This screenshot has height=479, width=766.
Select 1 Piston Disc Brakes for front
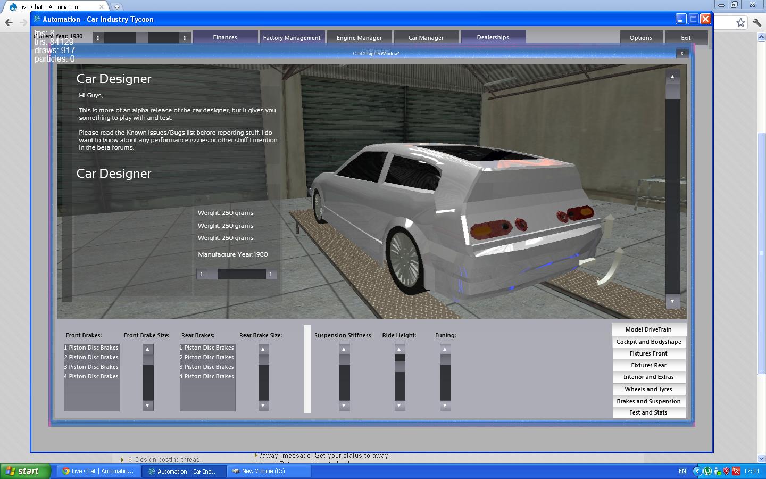pyautogui.click(x=91, y=348)
